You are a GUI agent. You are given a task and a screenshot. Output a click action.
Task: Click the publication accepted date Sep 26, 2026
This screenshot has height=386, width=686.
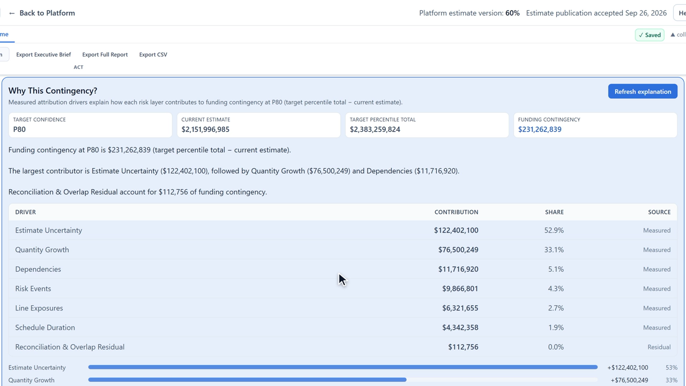646,13
